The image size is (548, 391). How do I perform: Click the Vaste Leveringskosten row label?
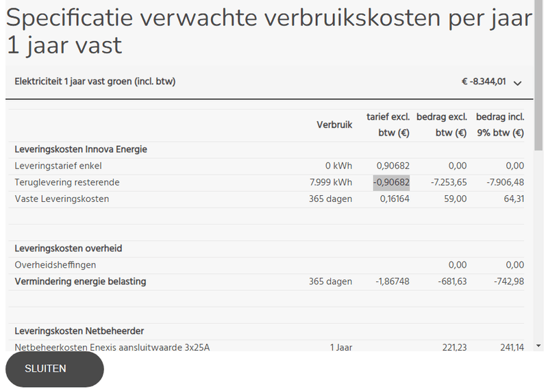tap(62, 199)
